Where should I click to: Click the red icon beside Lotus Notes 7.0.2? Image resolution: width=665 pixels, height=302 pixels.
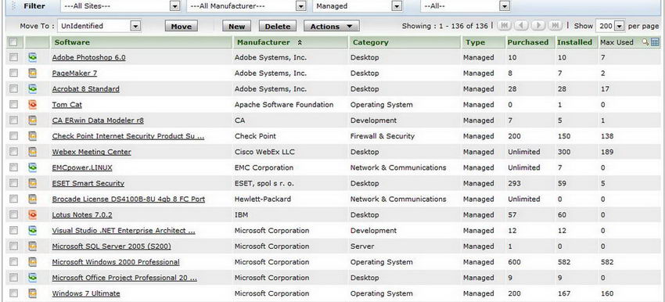click(x=32, y=214)
